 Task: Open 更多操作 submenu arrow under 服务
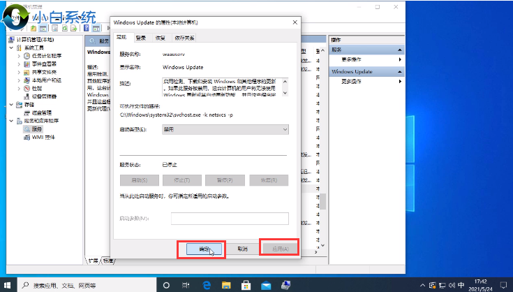point(400,59)
